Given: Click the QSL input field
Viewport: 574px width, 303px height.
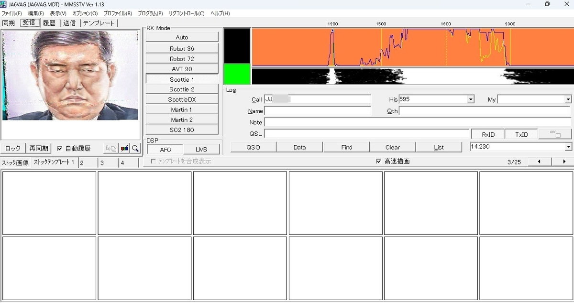Looking at the screenshot, I should [366, 134].
